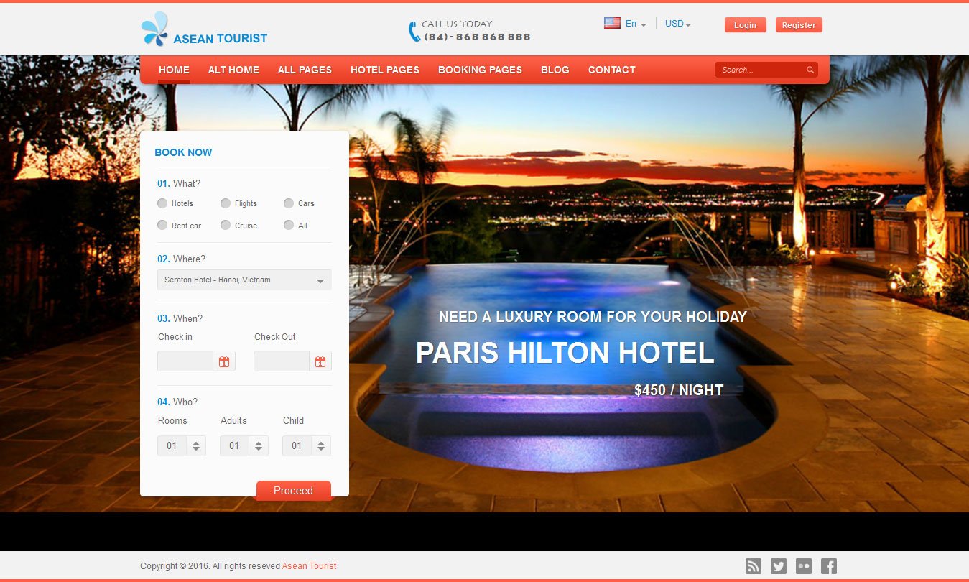Click the Asean Tourist logo

tap(204, 30)
